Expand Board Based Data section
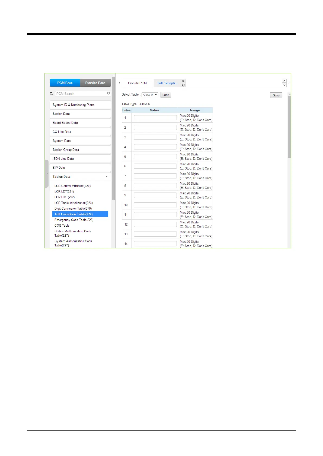Viewport: 323px width, 456px height. tap(80, 123)
